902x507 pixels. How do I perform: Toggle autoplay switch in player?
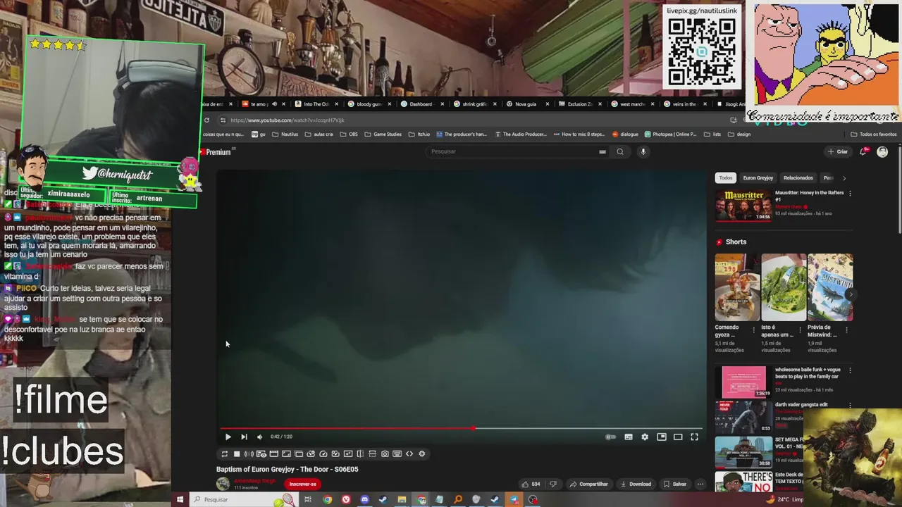coord(610,437)
